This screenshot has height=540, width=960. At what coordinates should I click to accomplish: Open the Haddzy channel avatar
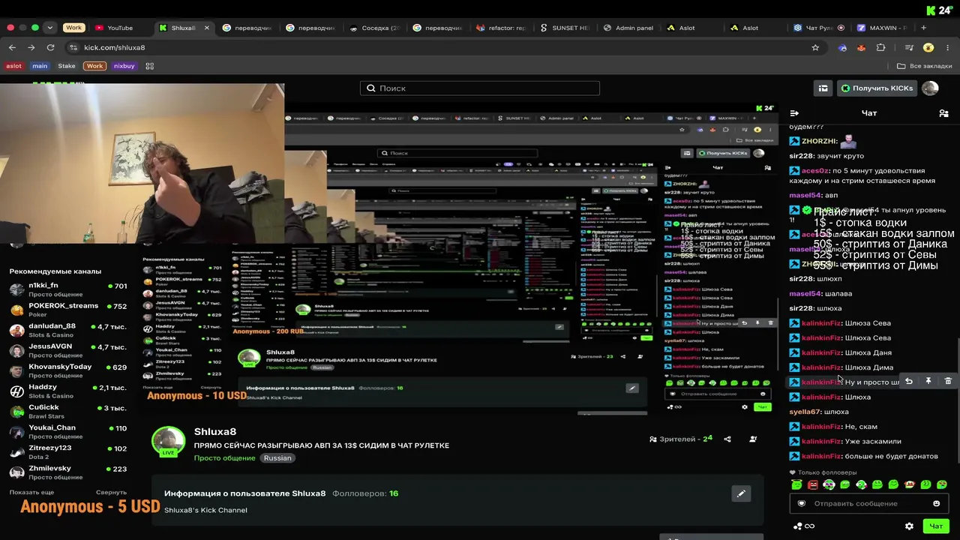(x=16, y=391)
